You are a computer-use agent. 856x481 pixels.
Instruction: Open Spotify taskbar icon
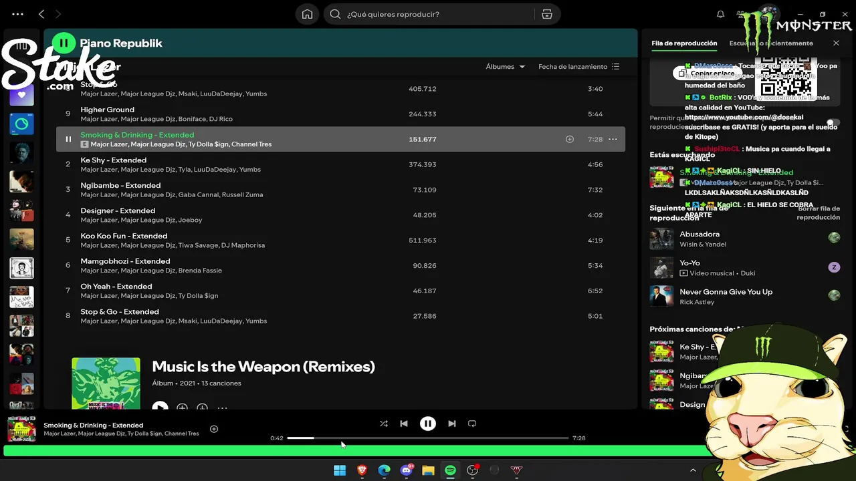pyautogui.click(x=450, y=470)
